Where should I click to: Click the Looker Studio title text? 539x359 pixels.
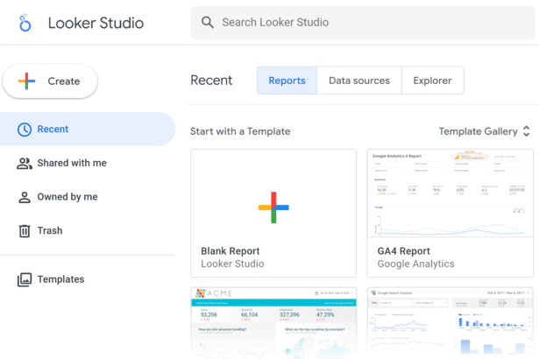96,24
